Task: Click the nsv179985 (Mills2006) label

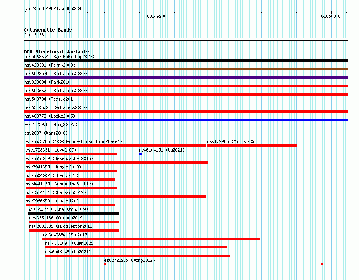Action: 232,141
